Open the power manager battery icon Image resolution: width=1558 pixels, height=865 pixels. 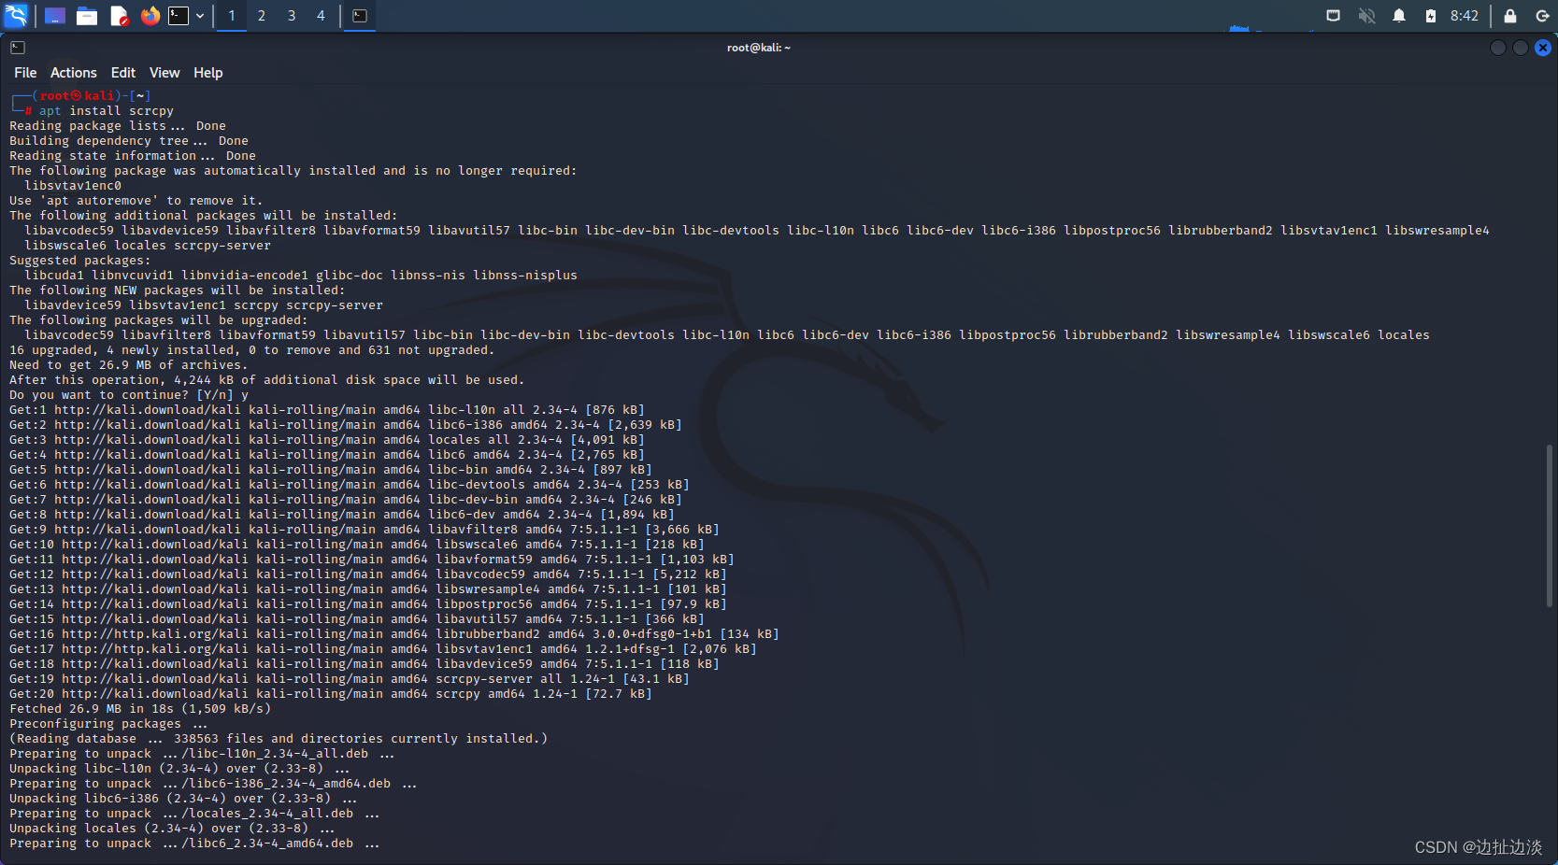coord(1431,15)
